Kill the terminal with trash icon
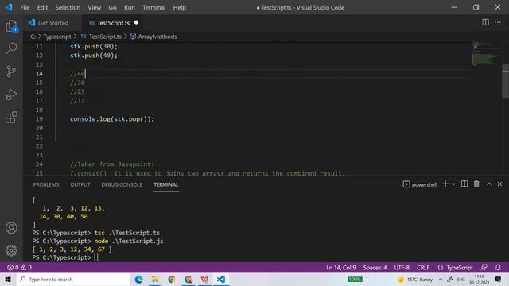The image size is (509, 286). coord(476,184)
